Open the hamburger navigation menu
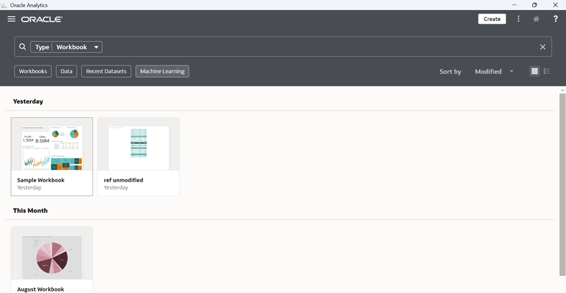Screen dimensions: 566x293 (x=11, y=19)
